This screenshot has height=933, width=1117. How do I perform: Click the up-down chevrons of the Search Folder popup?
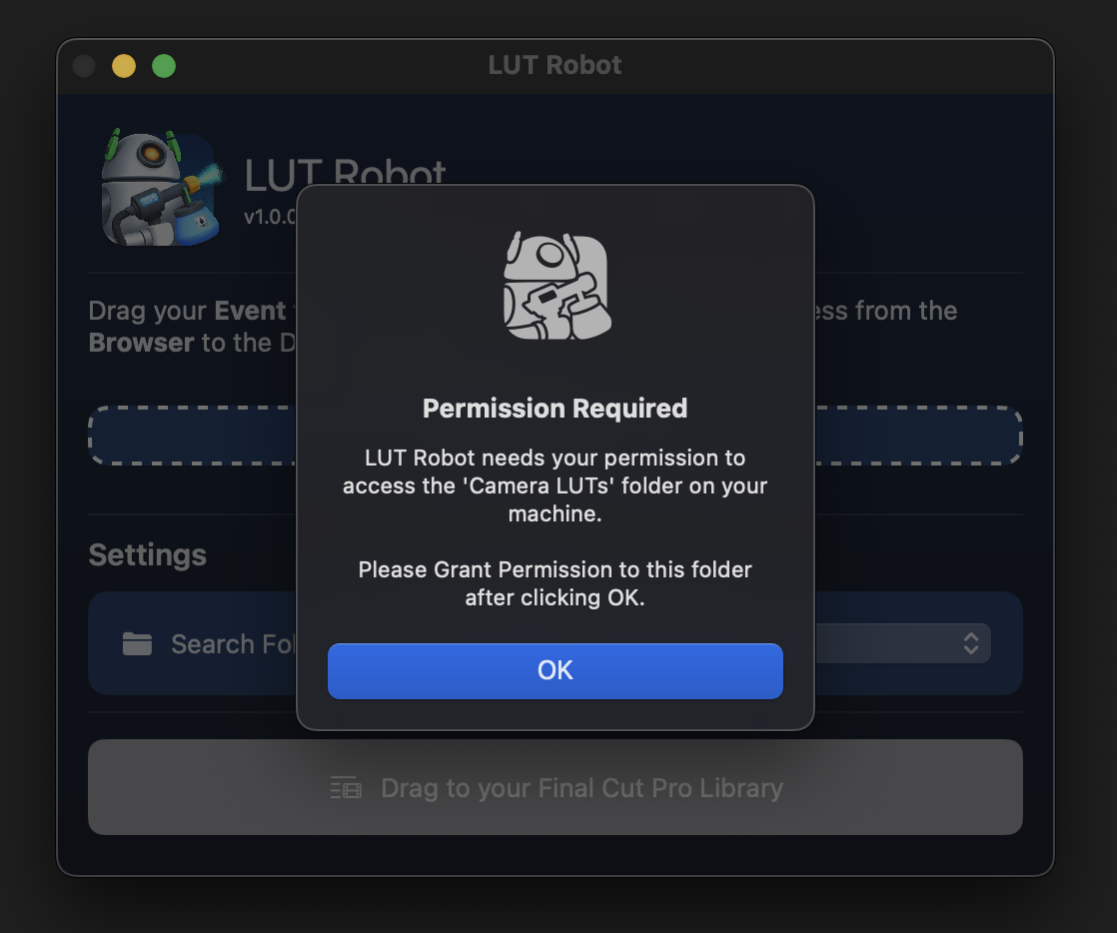click(x=970, y=643)
